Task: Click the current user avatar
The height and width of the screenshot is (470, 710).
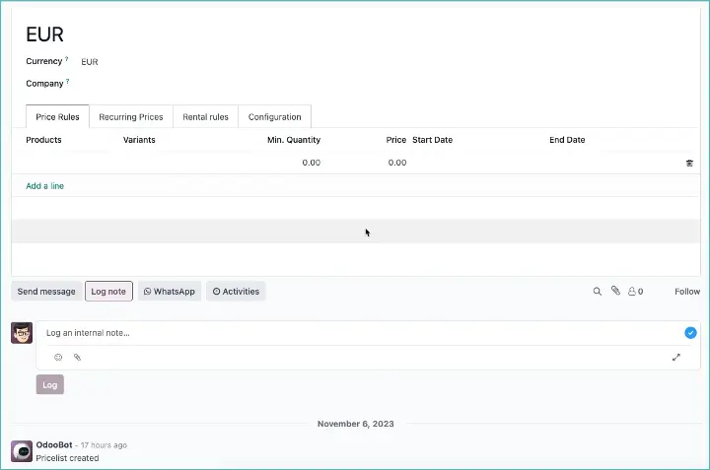Action: coord(22,333)
